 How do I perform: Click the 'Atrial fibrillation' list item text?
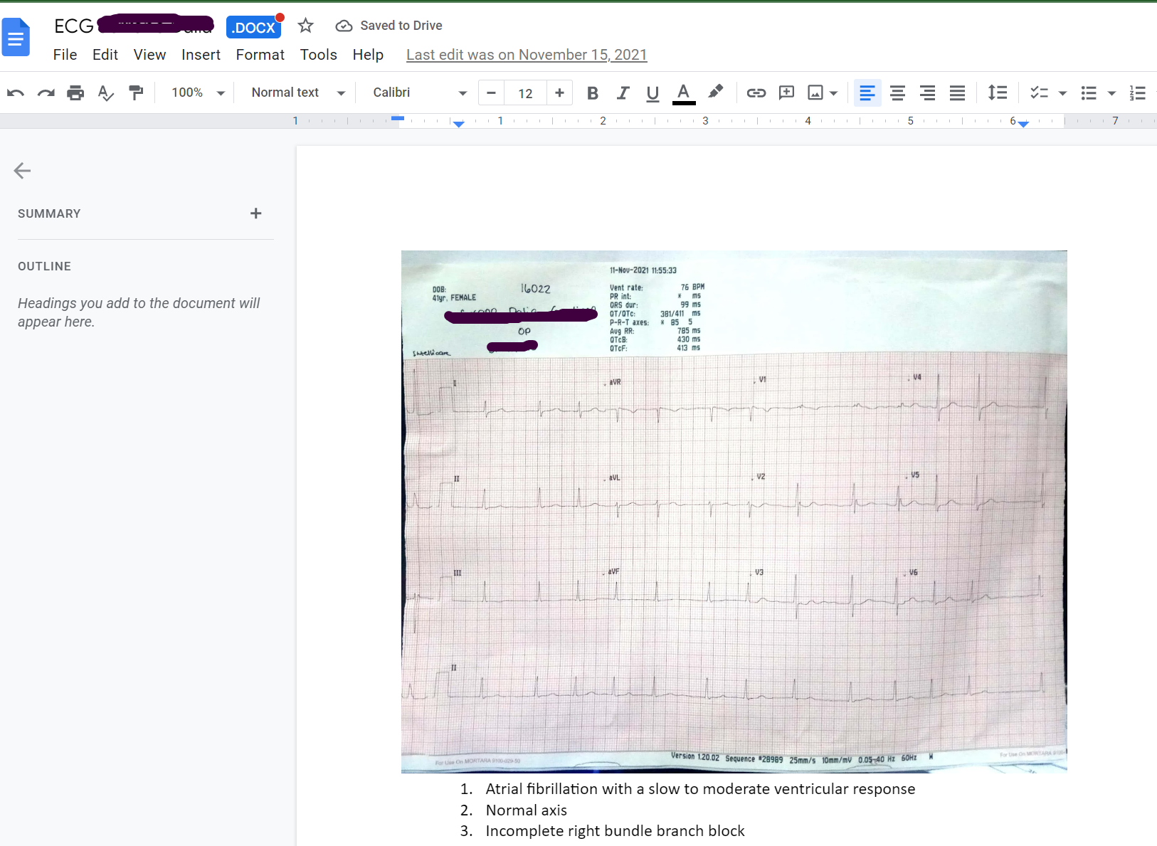(x=700, y=789)
